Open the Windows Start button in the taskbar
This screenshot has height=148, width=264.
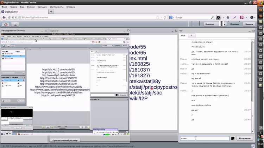point(260,3)
